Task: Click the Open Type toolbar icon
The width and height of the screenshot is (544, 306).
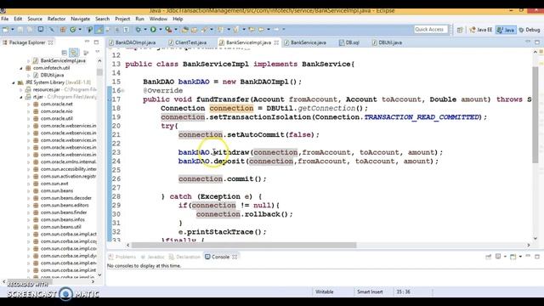Action: pyautogui.click(x=185, y=30)
